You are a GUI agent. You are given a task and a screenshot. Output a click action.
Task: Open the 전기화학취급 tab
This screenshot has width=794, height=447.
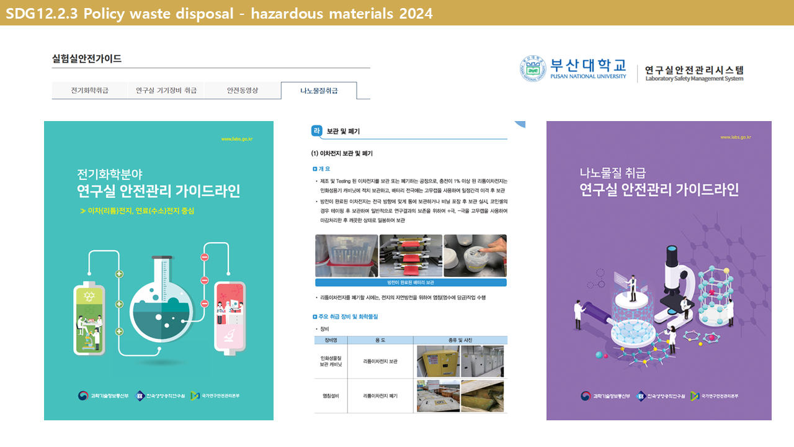[x=89, y=91]
